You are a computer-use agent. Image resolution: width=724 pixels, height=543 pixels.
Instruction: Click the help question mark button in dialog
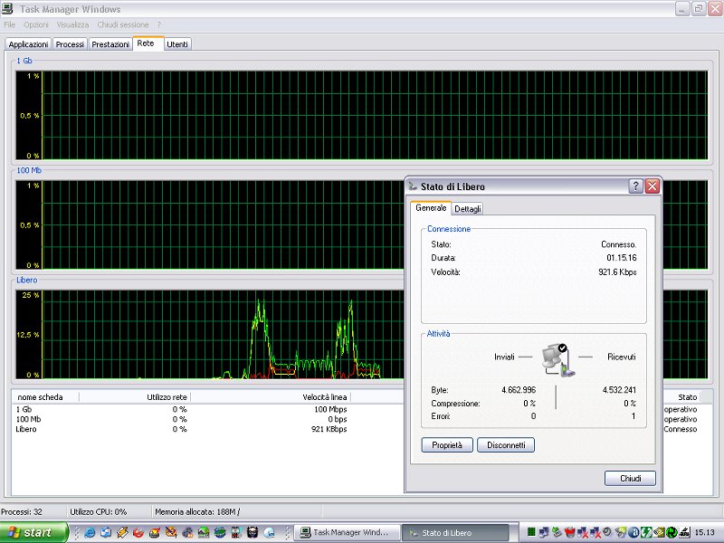click(x=636, y=186)
